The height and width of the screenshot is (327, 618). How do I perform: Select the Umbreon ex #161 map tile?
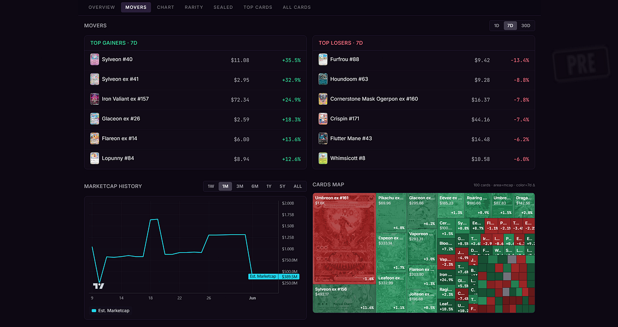click(x=344, y=238)
